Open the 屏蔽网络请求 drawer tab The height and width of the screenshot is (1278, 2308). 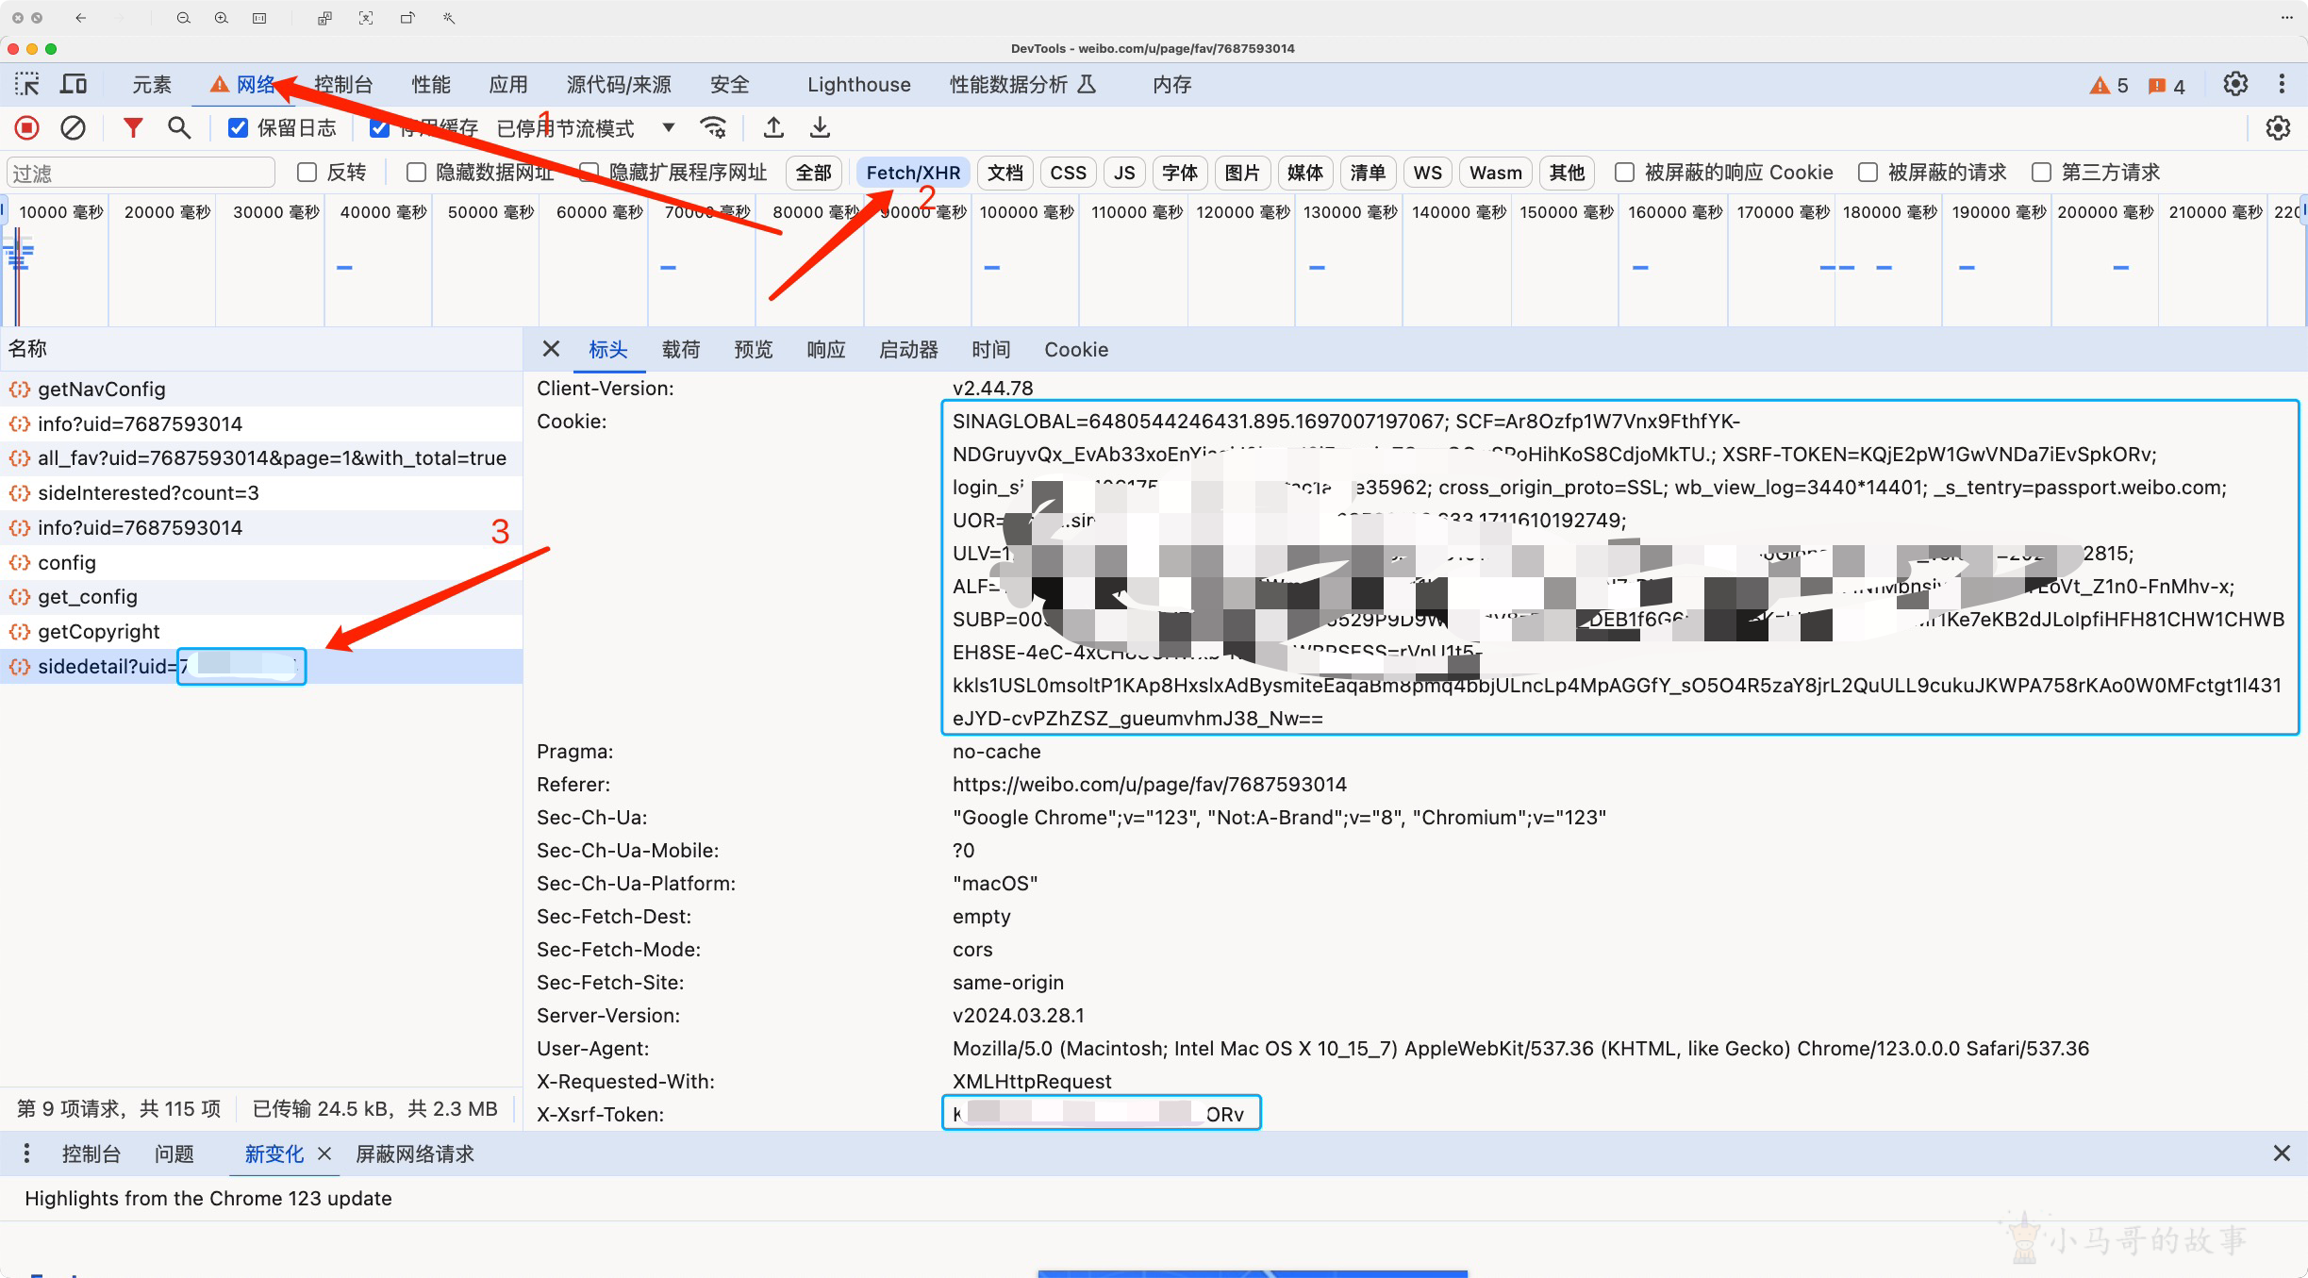414,1154
